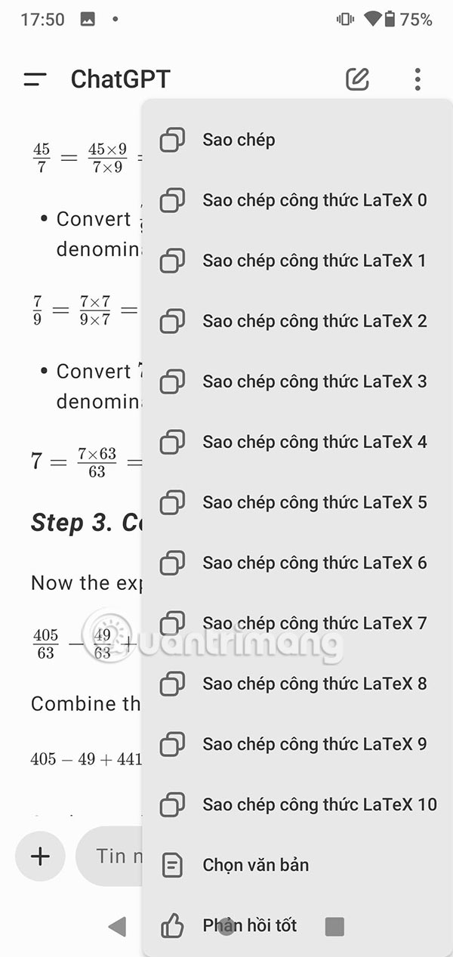The width and height of the screenshot is (453, 957).
Task: Open the sidebar with the hamburger icon
Action: click(x=34, y=78)
